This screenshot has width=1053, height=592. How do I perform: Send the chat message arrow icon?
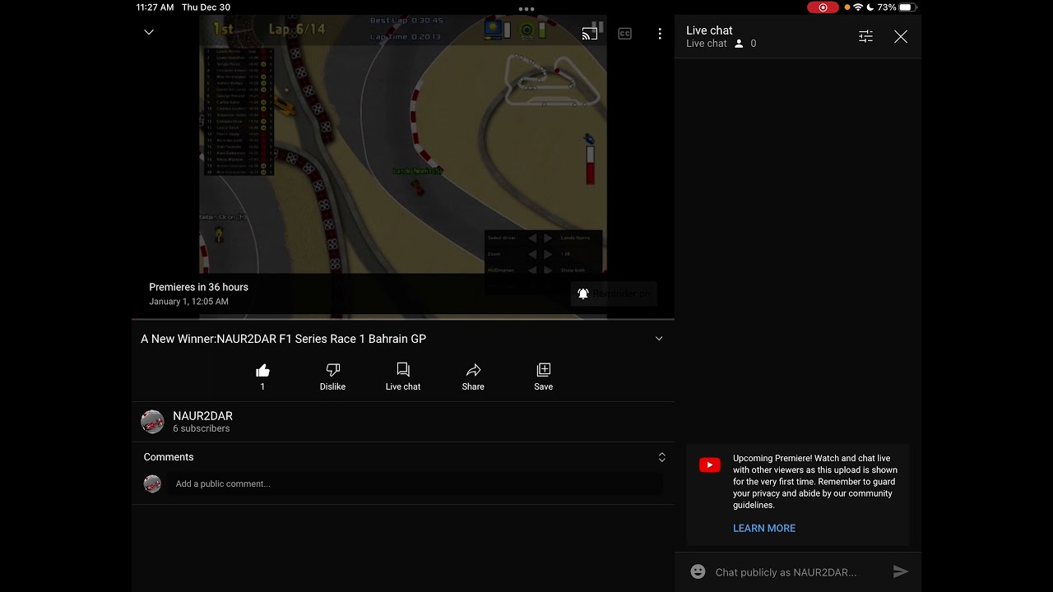click(x=901, y=571)
